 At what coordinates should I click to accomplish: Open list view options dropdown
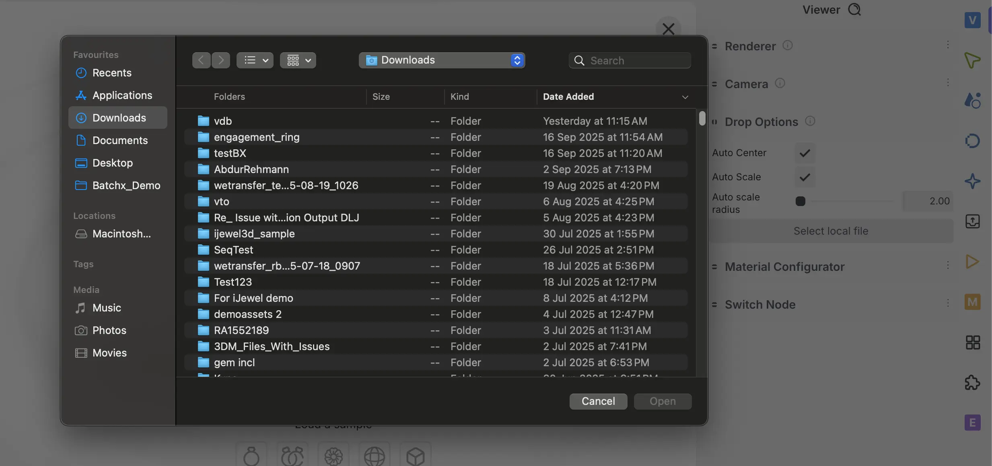coord(255,60)
